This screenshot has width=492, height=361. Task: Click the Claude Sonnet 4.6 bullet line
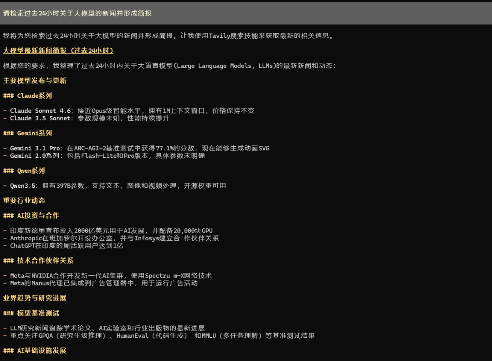[128, 111]
